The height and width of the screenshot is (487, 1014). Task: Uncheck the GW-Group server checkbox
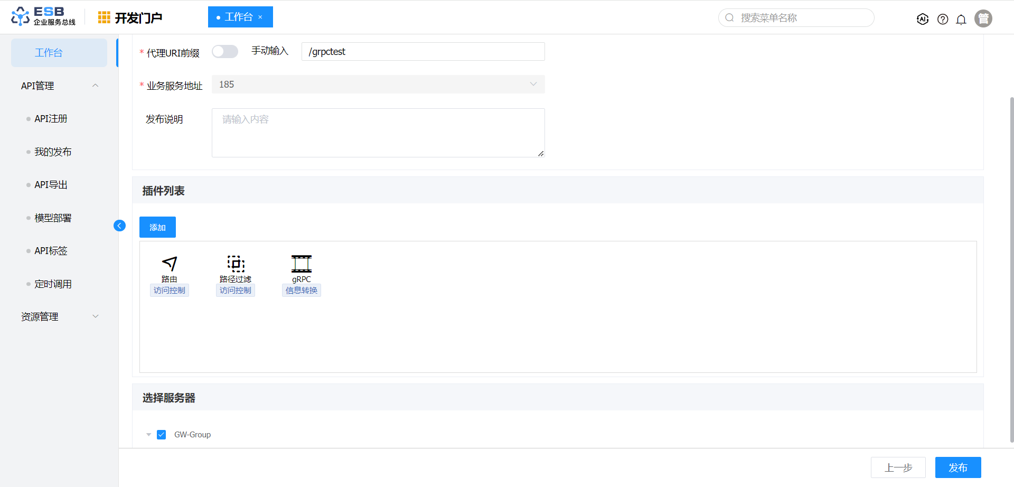pyautogui.click(x=162, y=435)
